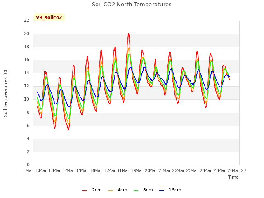Click the 20 degree peak on red line

tap(129, 34)
